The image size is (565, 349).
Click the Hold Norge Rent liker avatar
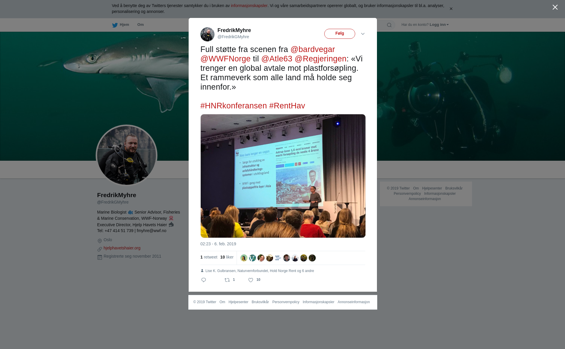click(x=278, y=258)
